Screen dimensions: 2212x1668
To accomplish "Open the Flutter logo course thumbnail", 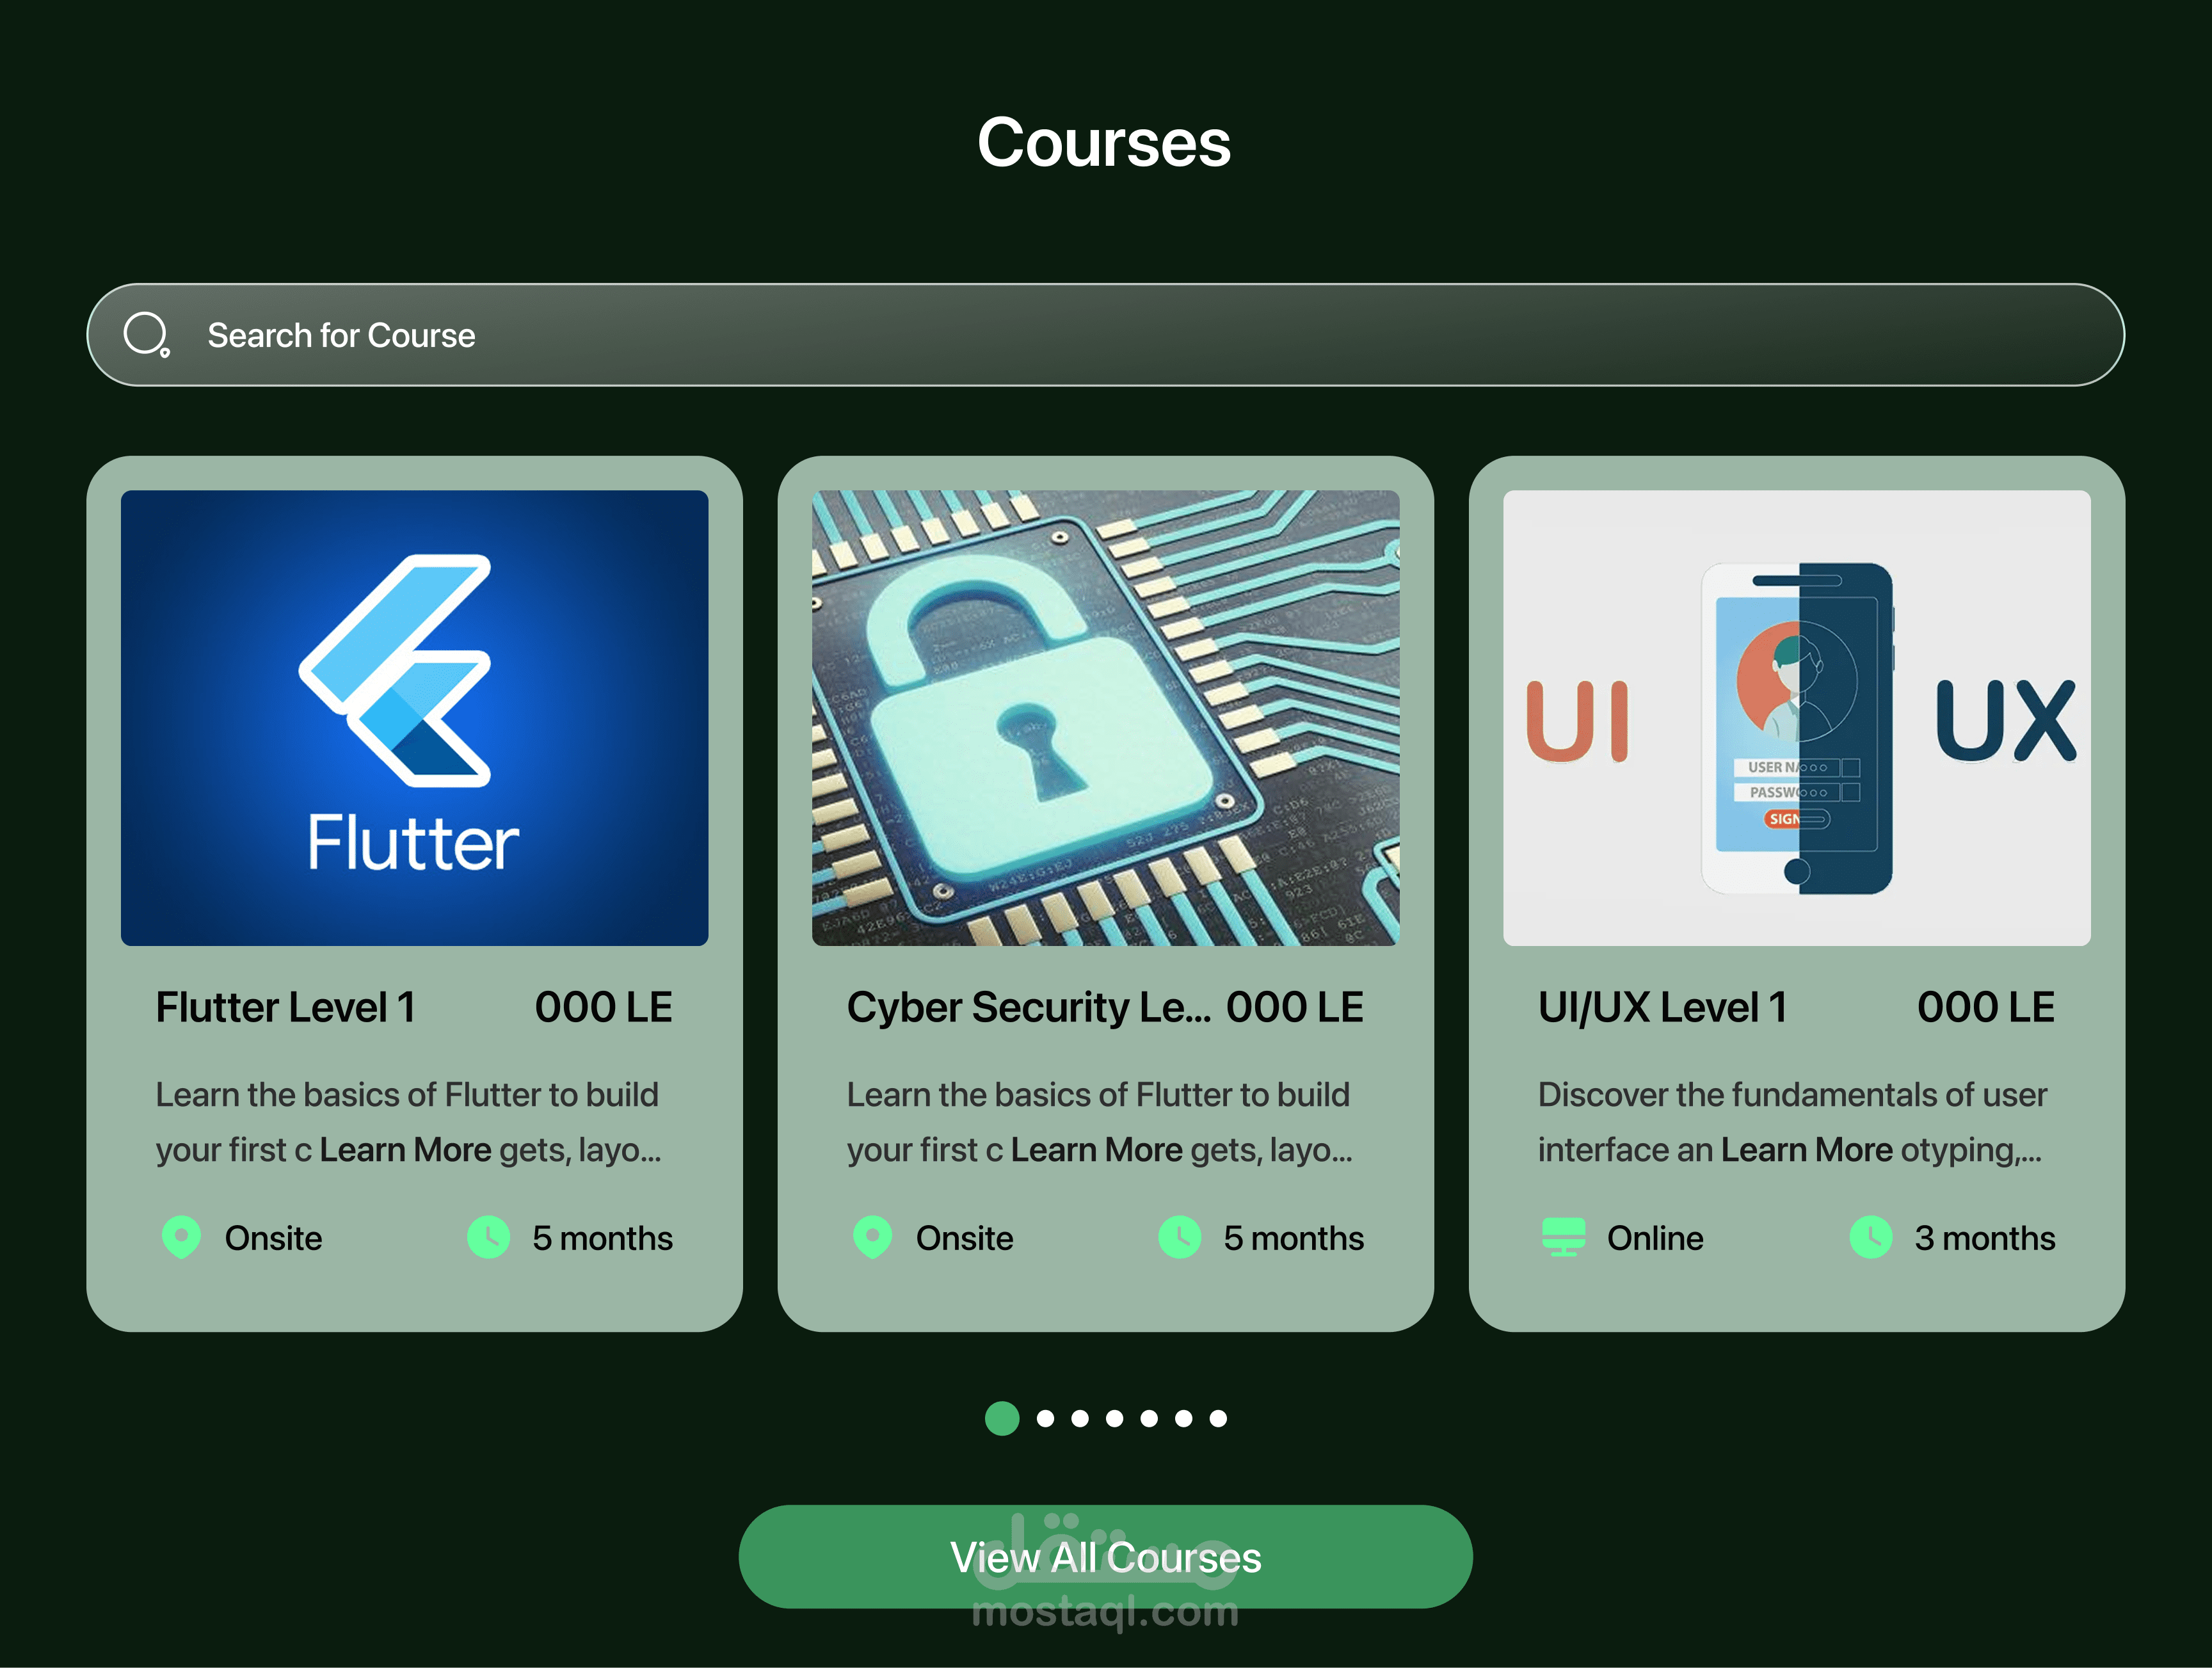I will point(414,717).
